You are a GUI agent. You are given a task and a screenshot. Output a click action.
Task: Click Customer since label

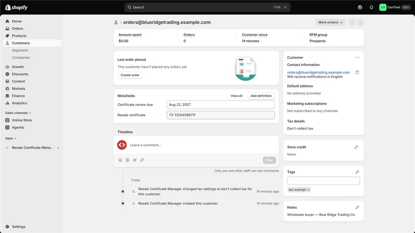(255, 35)
